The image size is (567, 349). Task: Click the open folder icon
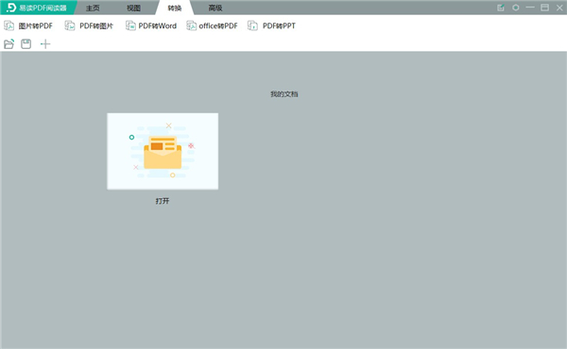(9, 44)
